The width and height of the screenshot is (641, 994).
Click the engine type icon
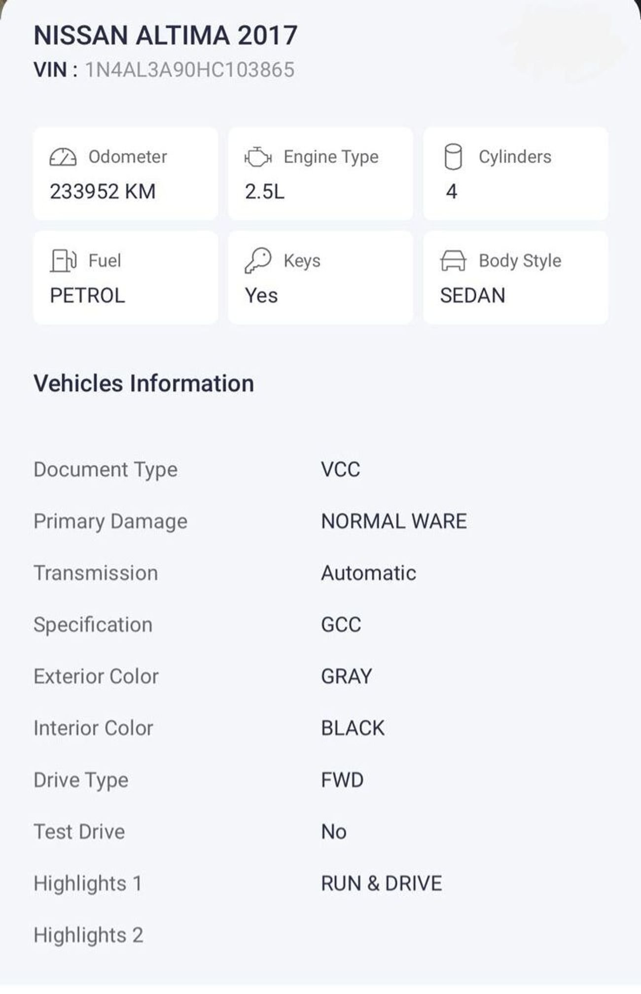258,157
